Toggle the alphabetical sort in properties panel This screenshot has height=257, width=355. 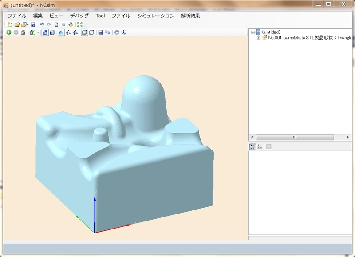[x=259, y=146]
